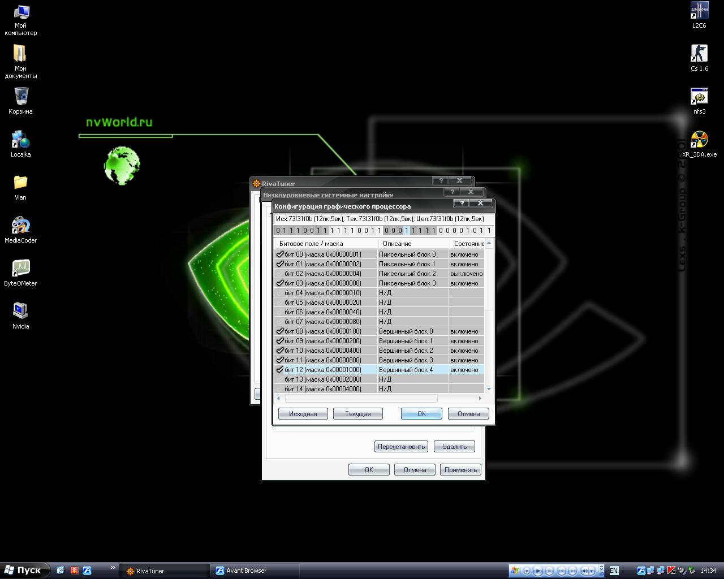Click the RivaTuner gear icon in its title bar
This screenshot has height=579, width=724.
[x=256, y=183]
